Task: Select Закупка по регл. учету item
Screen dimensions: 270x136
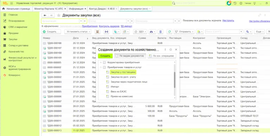Action: pyautogui.click(x=123, y=77)
